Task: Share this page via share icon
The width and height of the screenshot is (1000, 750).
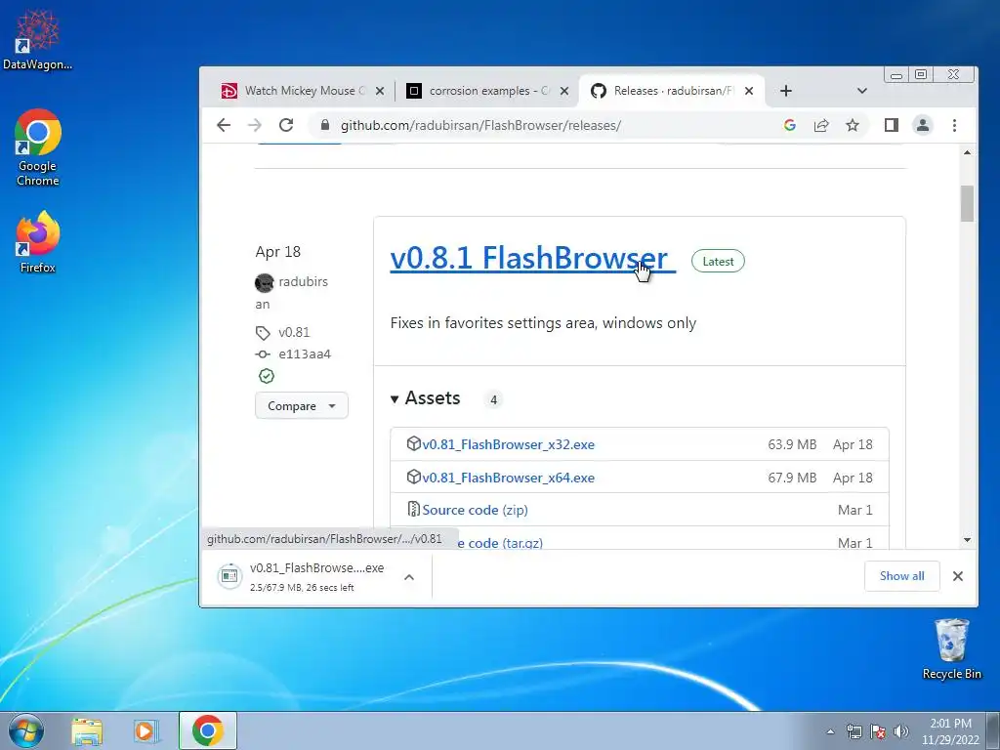Action: tap(820, 126)
